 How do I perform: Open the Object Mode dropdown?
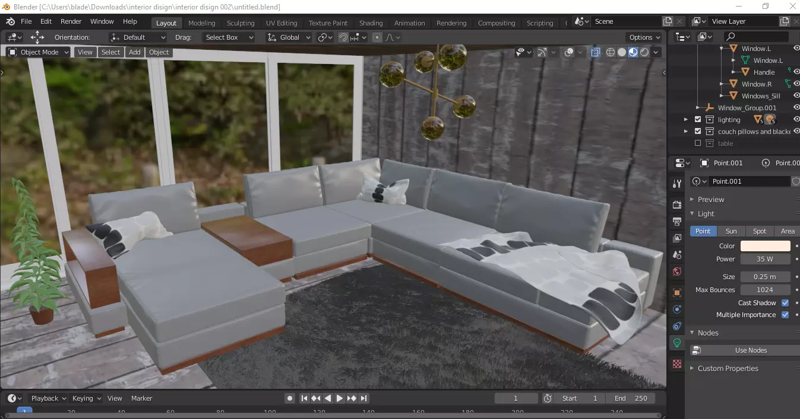click(39, 52)
